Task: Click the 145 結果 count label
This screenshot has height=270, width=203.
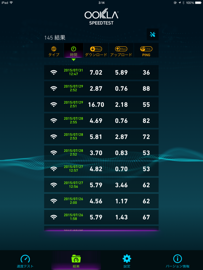Action: (55, 37)
